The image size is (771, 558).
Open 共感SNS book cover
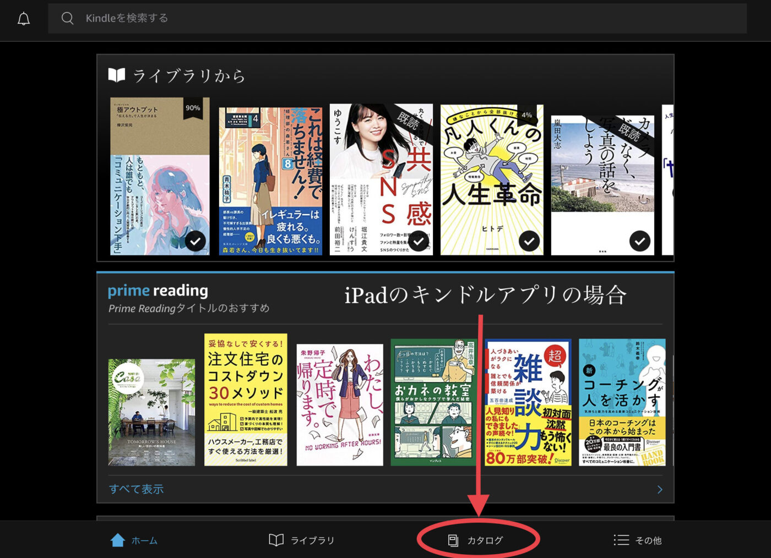(381, 179)
